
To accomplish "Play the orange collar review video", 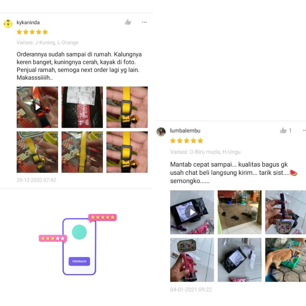I will [37, 107].
